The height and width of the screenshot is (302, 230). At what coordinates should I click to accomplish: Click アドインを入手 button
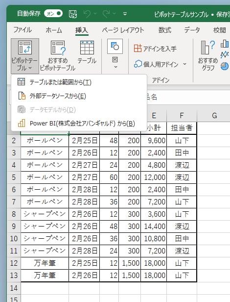[x=155, y=49]
